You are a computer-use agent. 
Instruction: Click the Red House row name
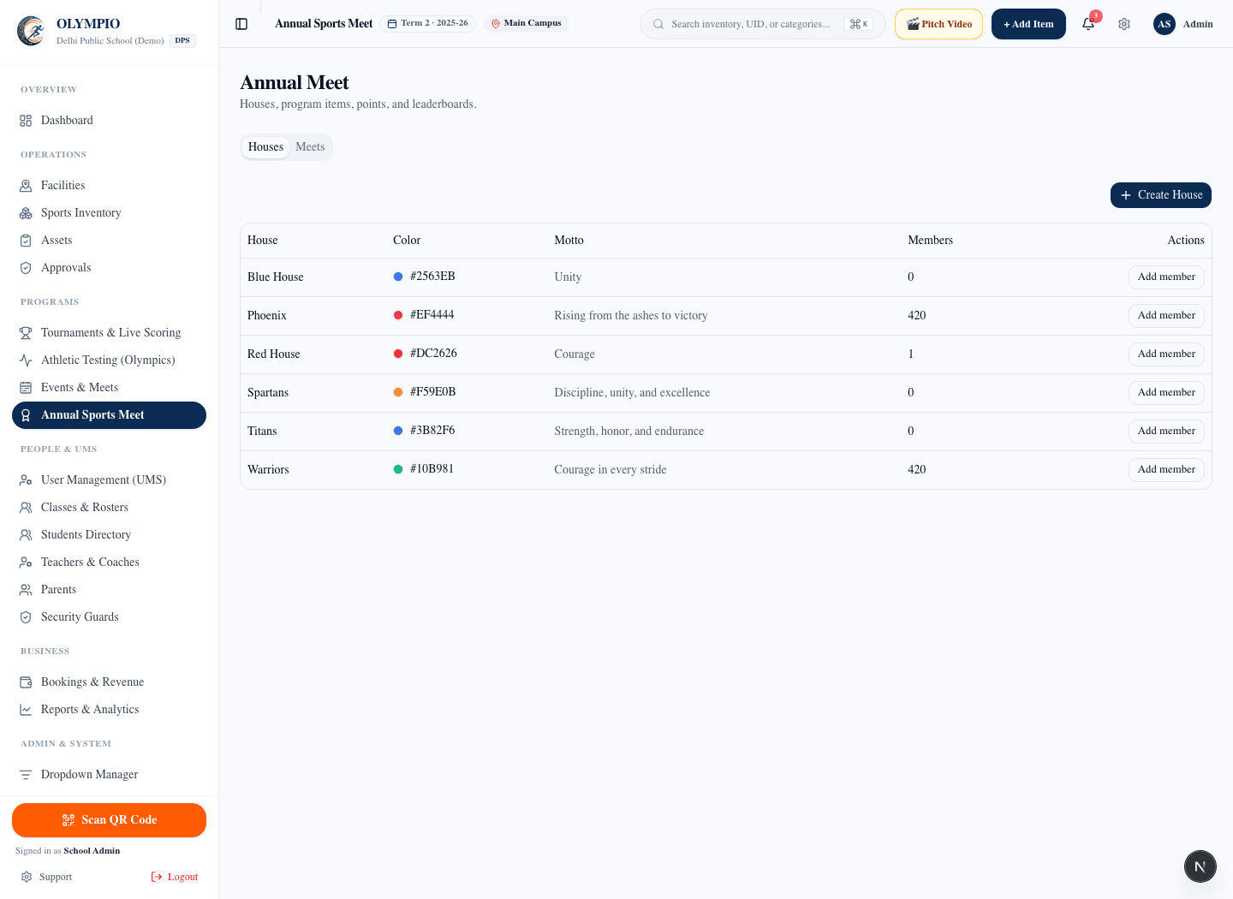pos(274,354)
